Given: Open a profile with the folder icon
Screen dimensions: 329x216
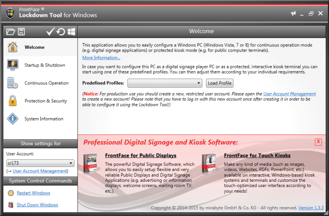Looking at the screenshot, I should click(x=10, y=32).
